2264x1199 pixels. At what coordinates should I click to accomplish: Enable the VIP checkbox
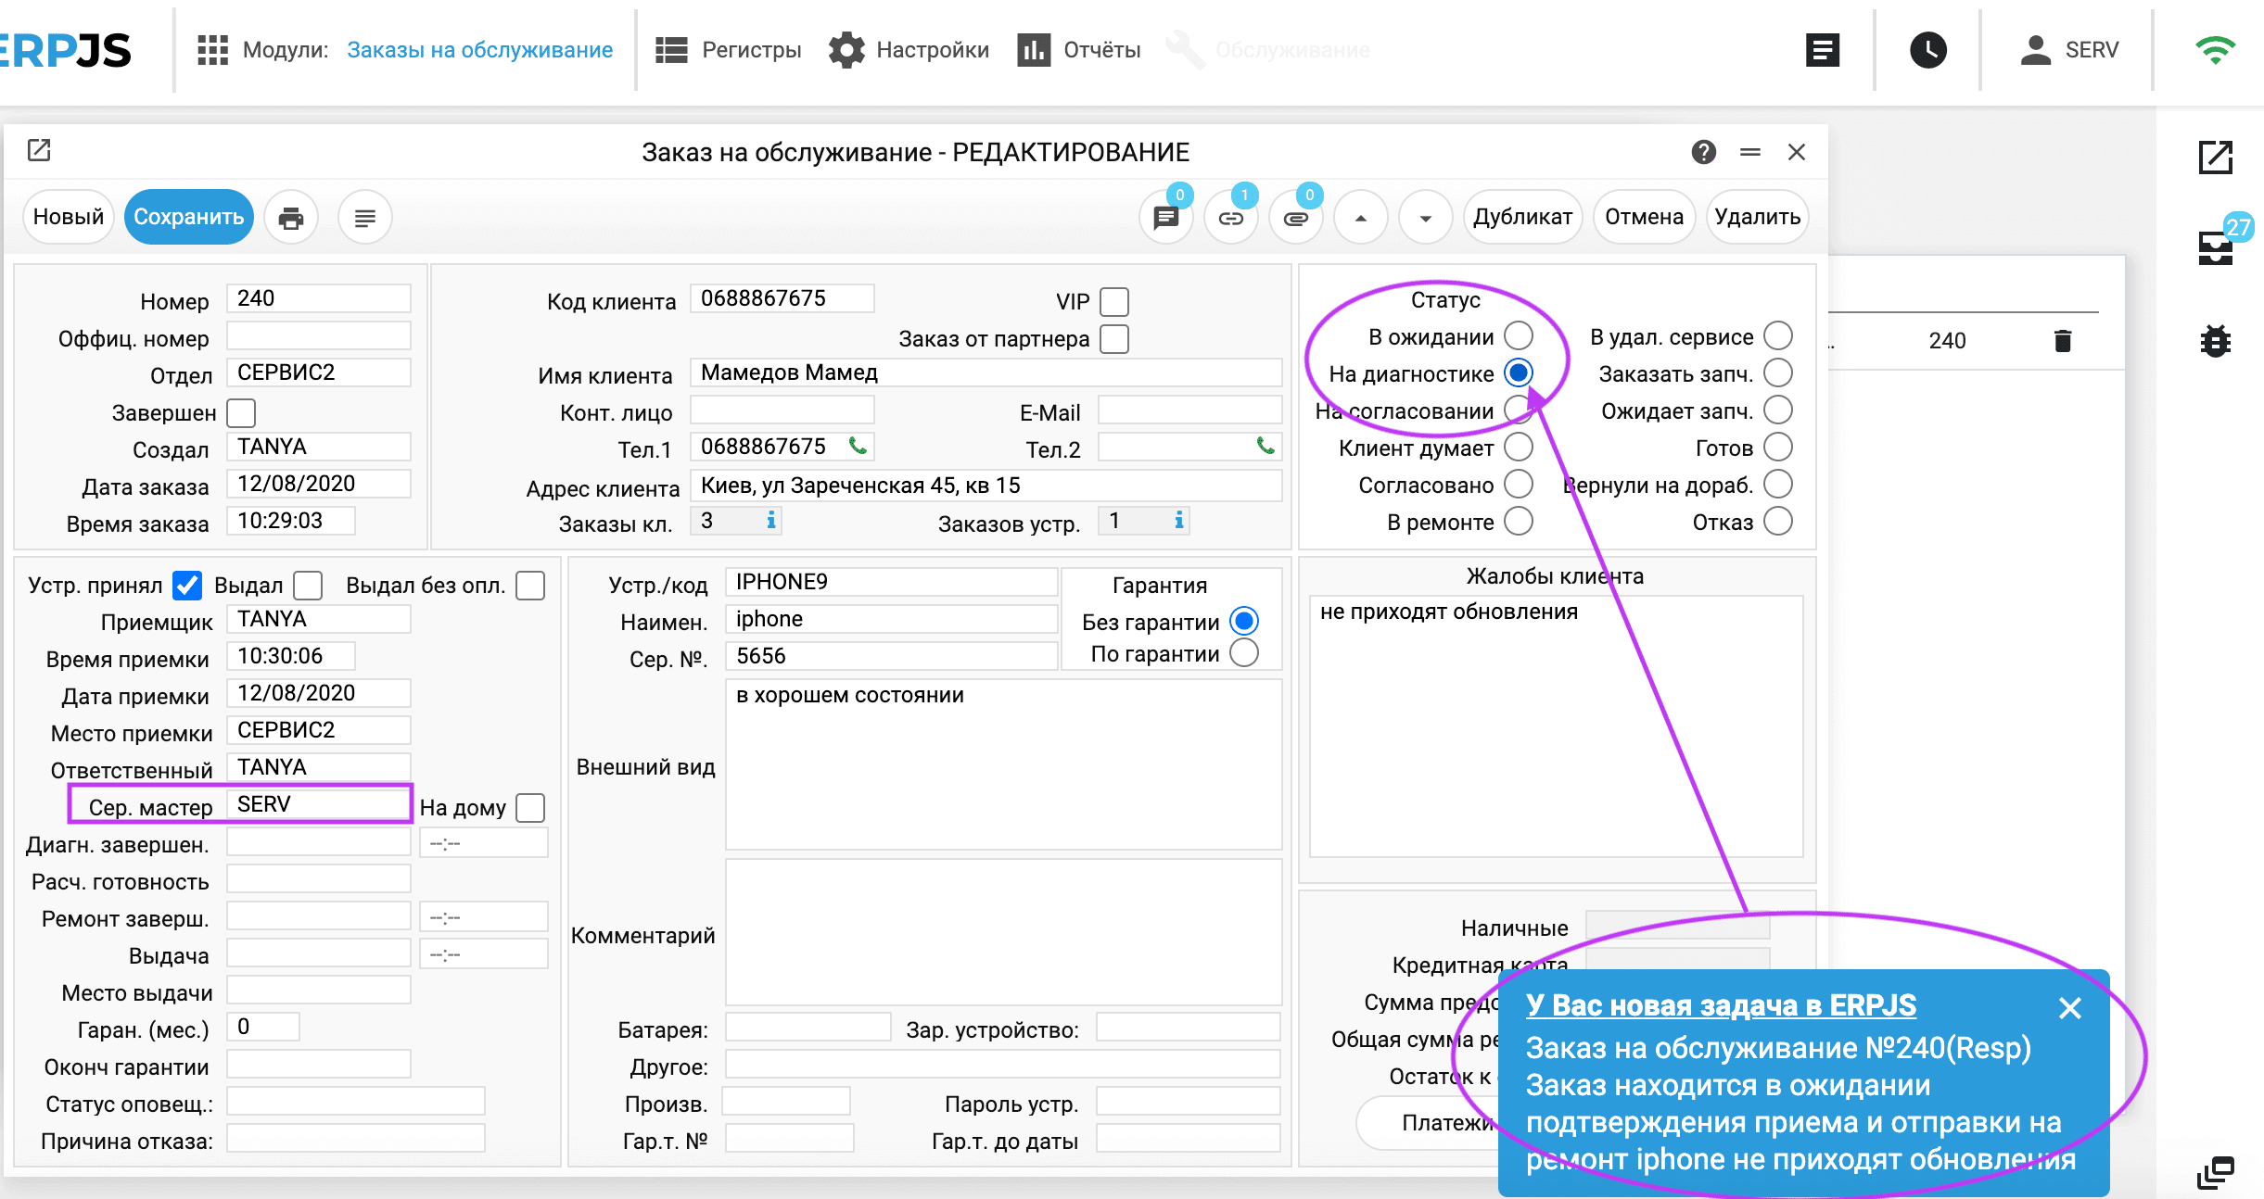[x=1113, y=302]
